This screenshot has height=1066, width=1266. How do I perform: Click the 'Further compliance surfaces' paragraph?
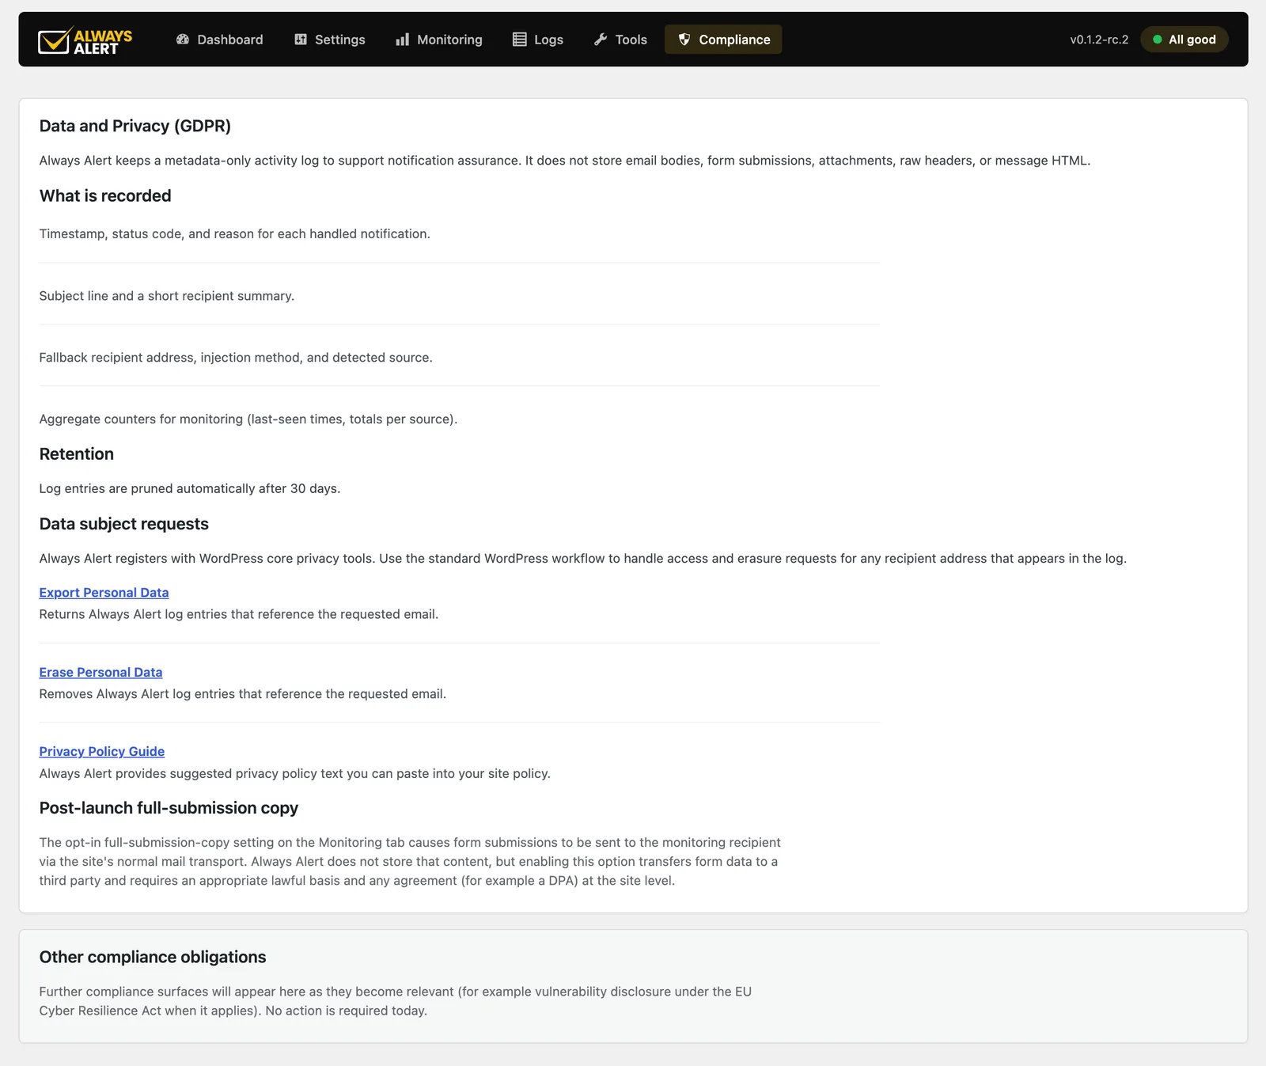click(x=396, y=1001)
